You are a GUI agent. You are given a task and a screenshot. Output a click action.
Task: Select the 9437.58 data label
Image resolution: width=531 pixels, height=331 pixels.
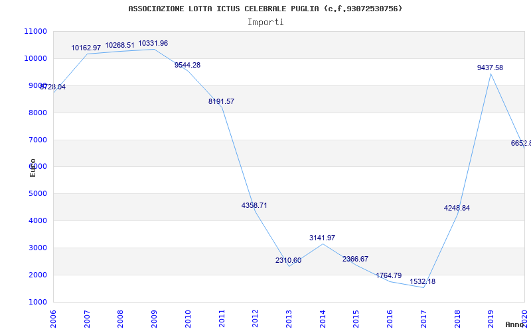pos(490,68)
